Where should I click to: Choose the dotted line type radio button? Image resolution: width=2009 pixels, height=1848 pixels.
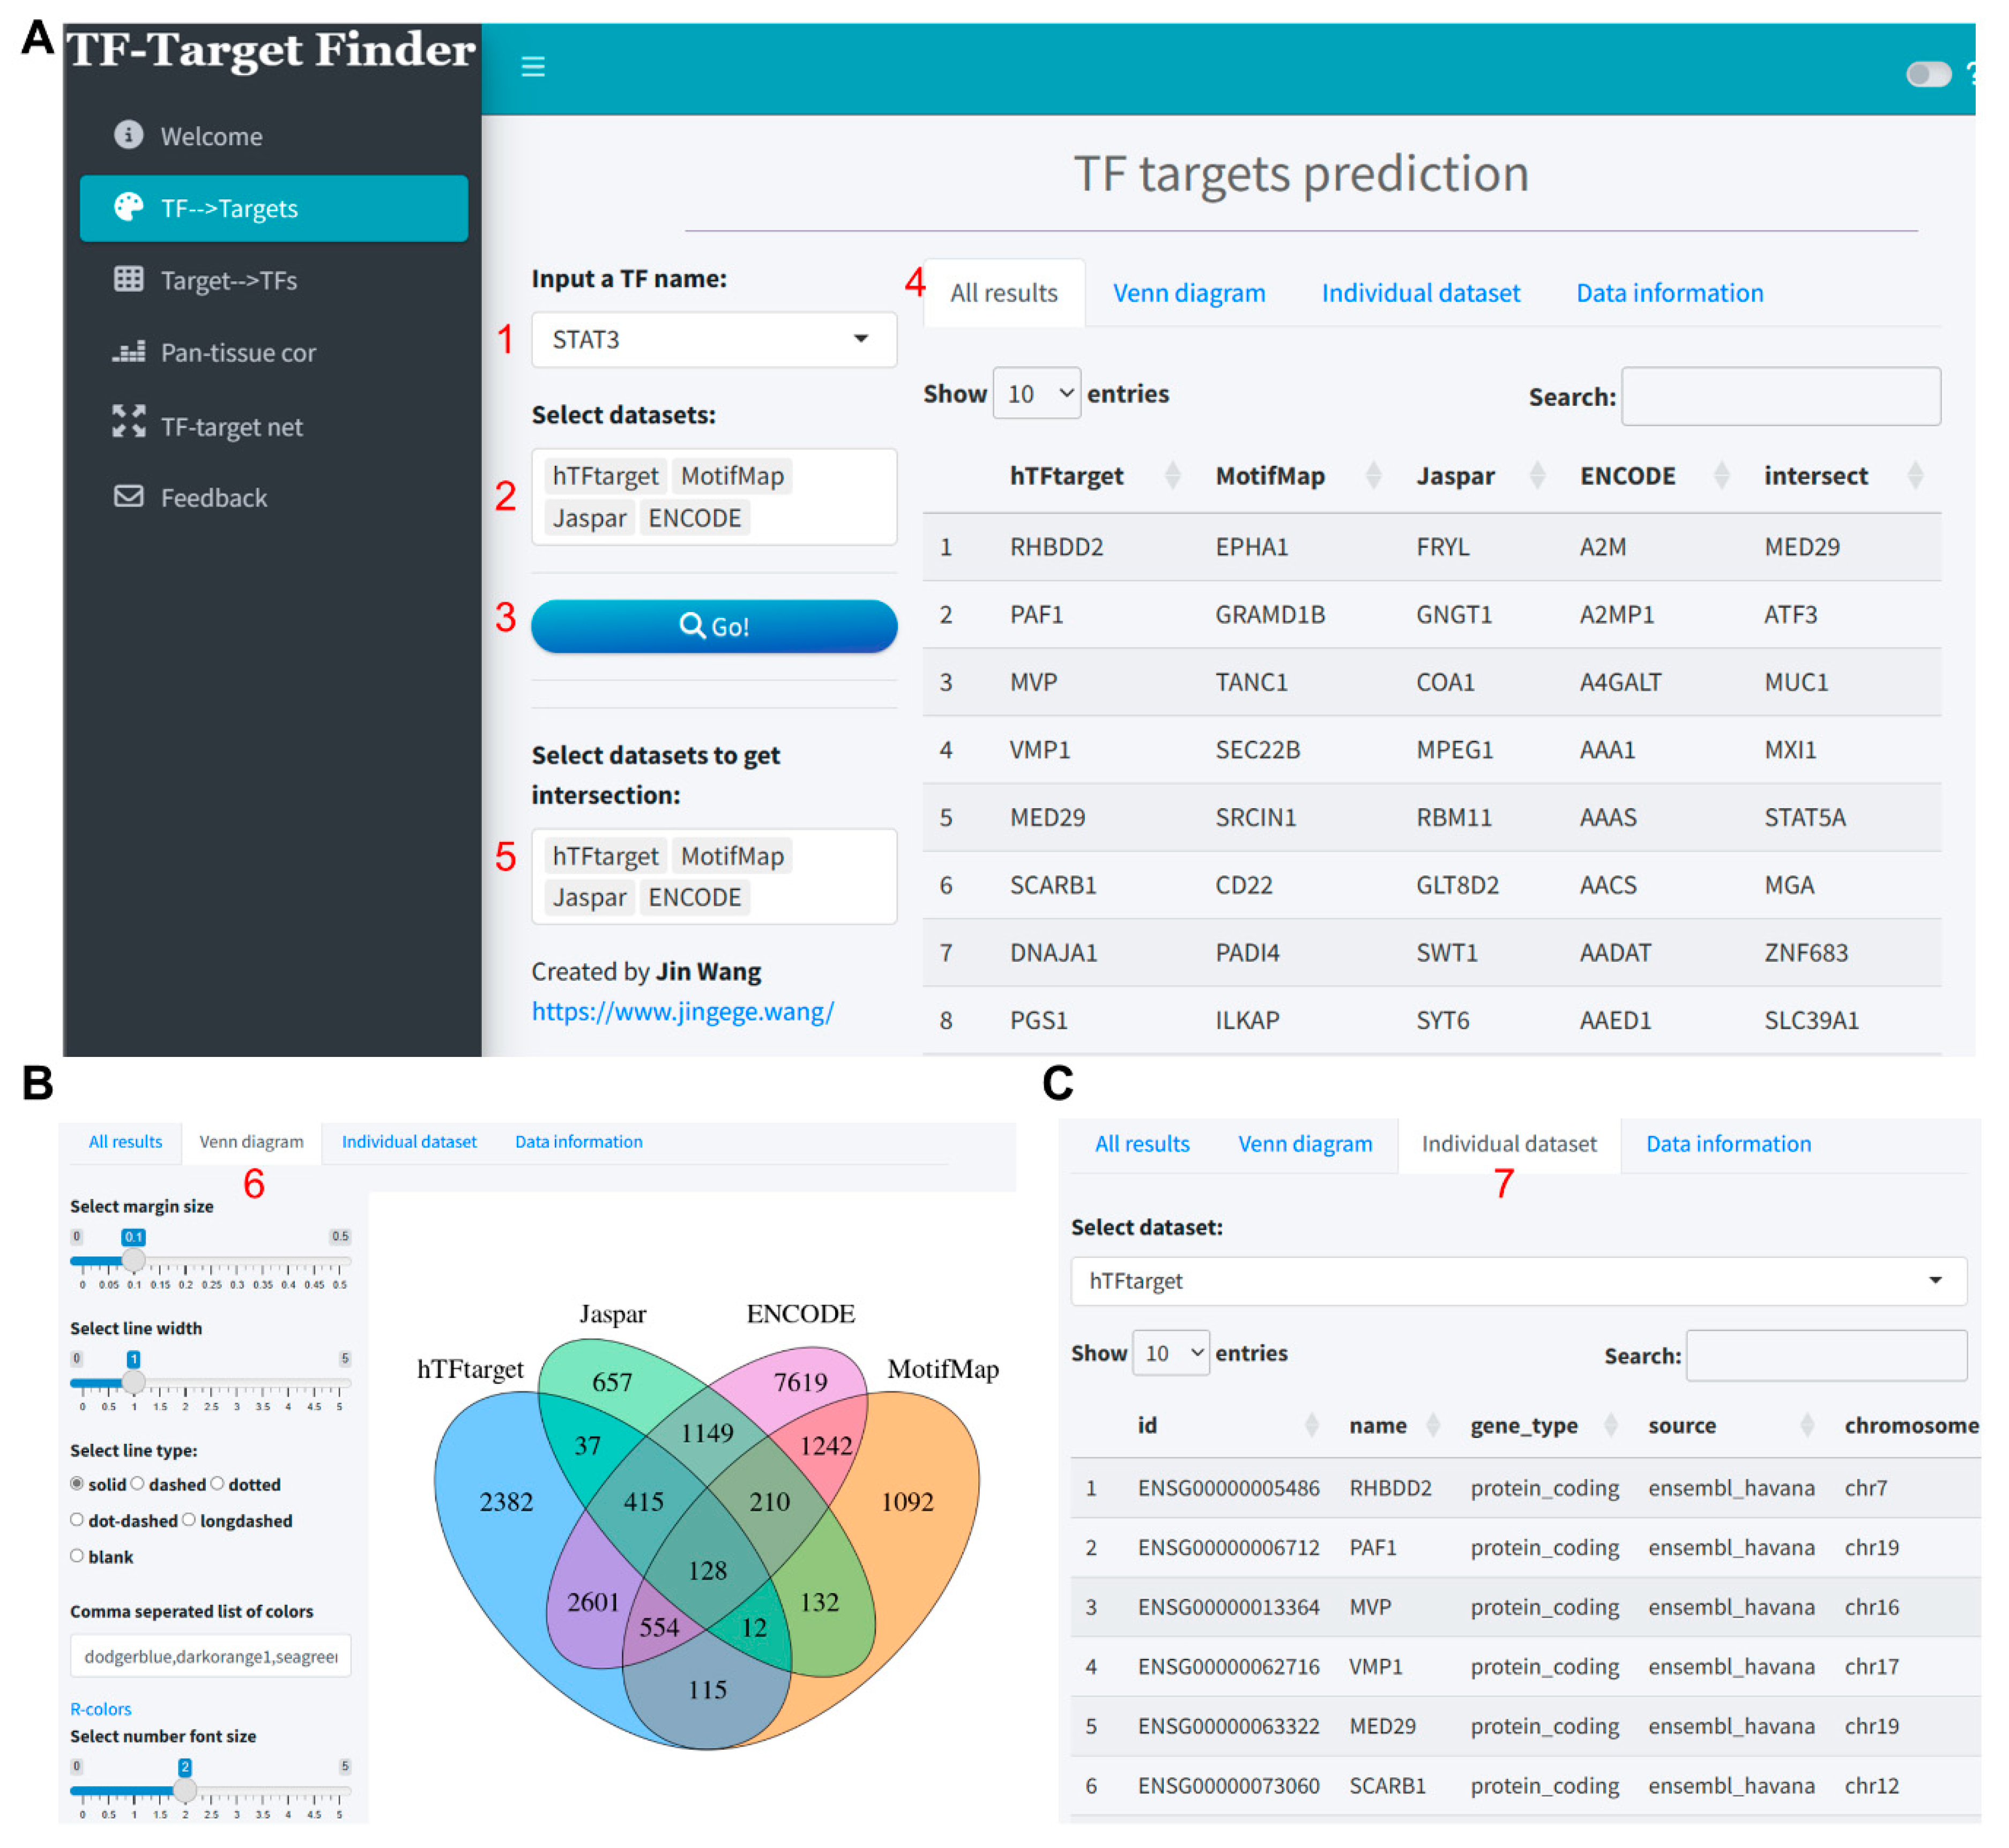tap(217, 1483)
